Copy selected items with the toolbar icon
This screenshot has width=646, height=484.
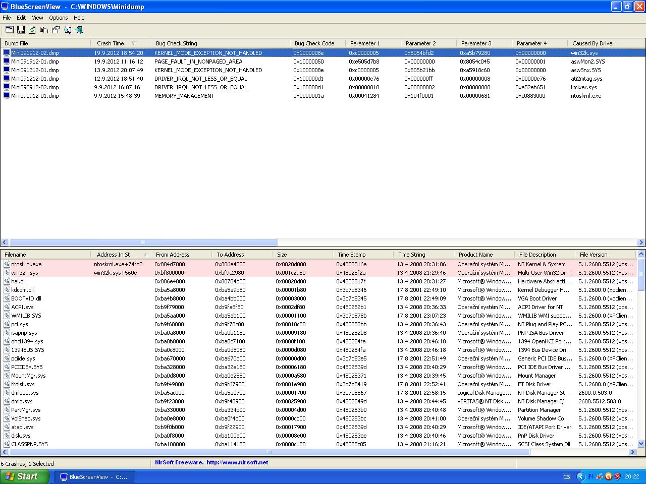point(44,30)
